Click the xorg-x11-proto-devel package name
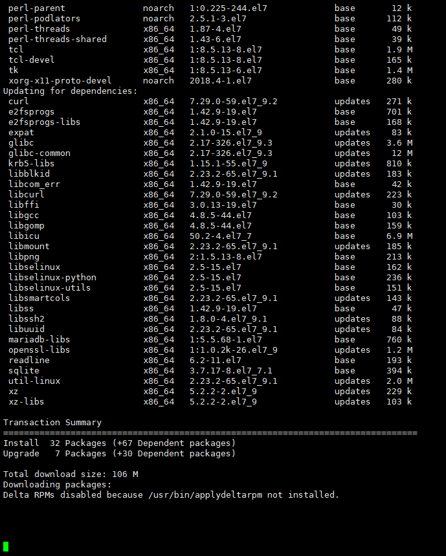 click(60, 81)
